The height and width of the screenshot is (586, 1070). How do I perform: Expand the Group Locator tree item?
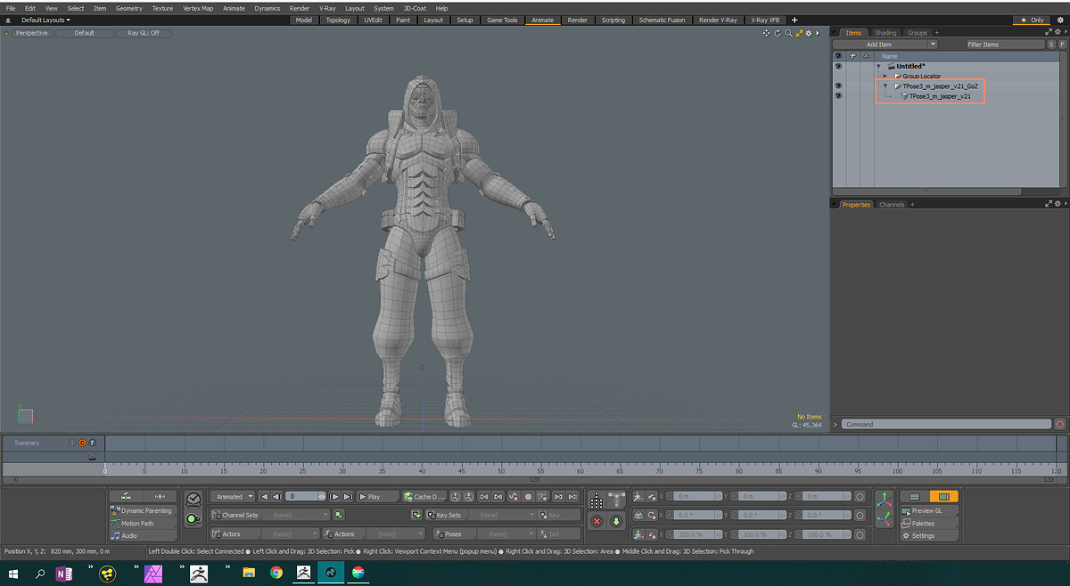point(885,76)
